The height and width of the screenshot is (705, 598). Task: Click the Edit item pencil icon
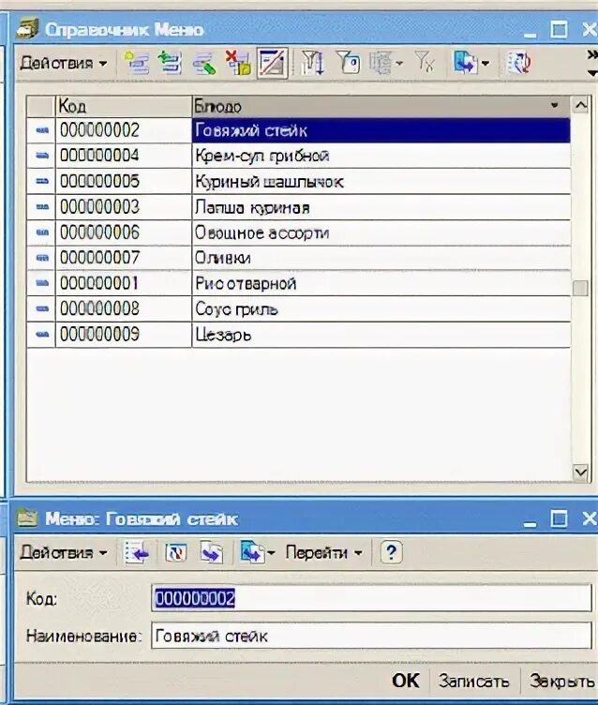pos(204,63)
